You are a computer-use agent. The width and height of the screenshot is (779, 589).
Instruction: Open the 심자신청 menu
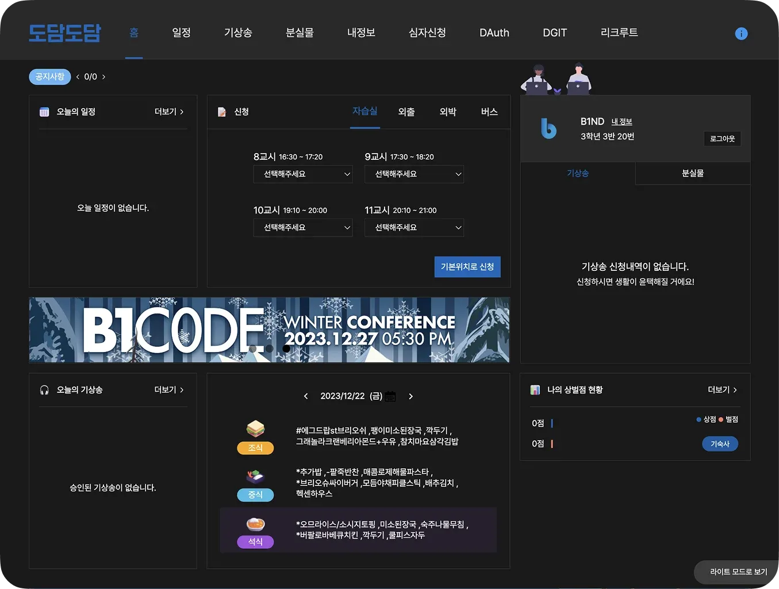tap(427, 33)
